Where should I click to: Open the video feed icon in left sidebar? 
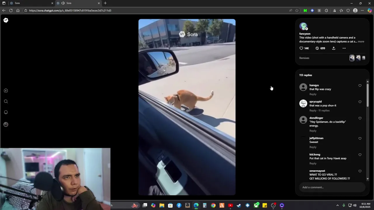click(6, 90)
